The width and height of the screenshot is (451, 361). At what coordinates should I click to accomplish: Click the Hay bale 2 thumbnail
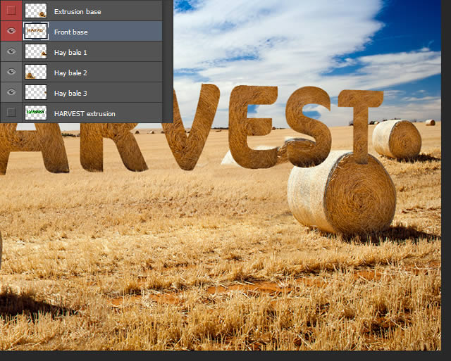coord(36,72)
